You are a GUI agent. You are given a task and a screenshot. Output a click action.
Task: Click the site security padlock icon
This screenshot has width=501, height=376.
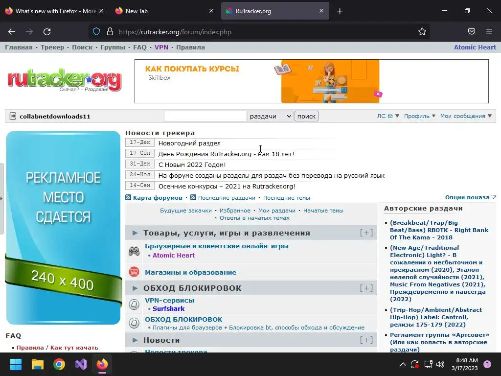(x=110, y=32)
